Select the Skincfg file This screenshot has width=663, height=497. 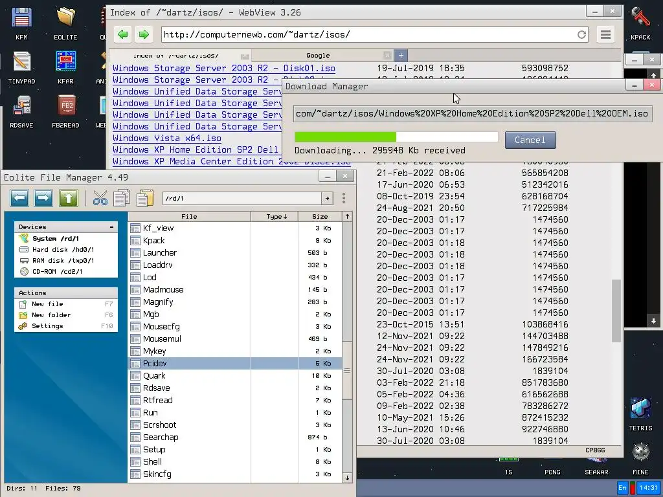pos(234,474)
